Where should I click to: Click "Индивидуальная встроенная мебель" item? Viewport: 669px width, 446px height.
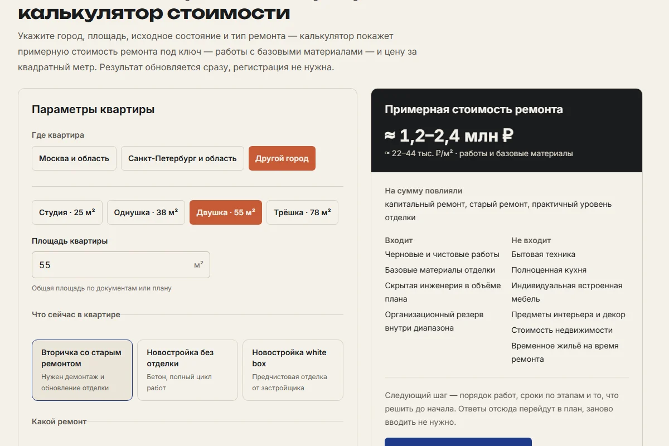point(567,292)
